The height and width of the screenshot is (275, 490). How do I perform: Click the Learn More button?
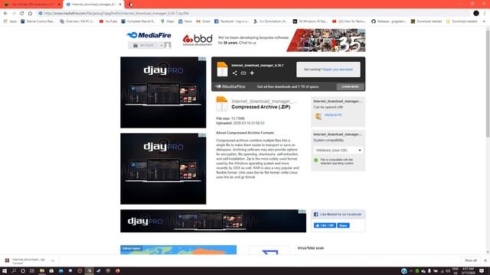click(350, 86)
